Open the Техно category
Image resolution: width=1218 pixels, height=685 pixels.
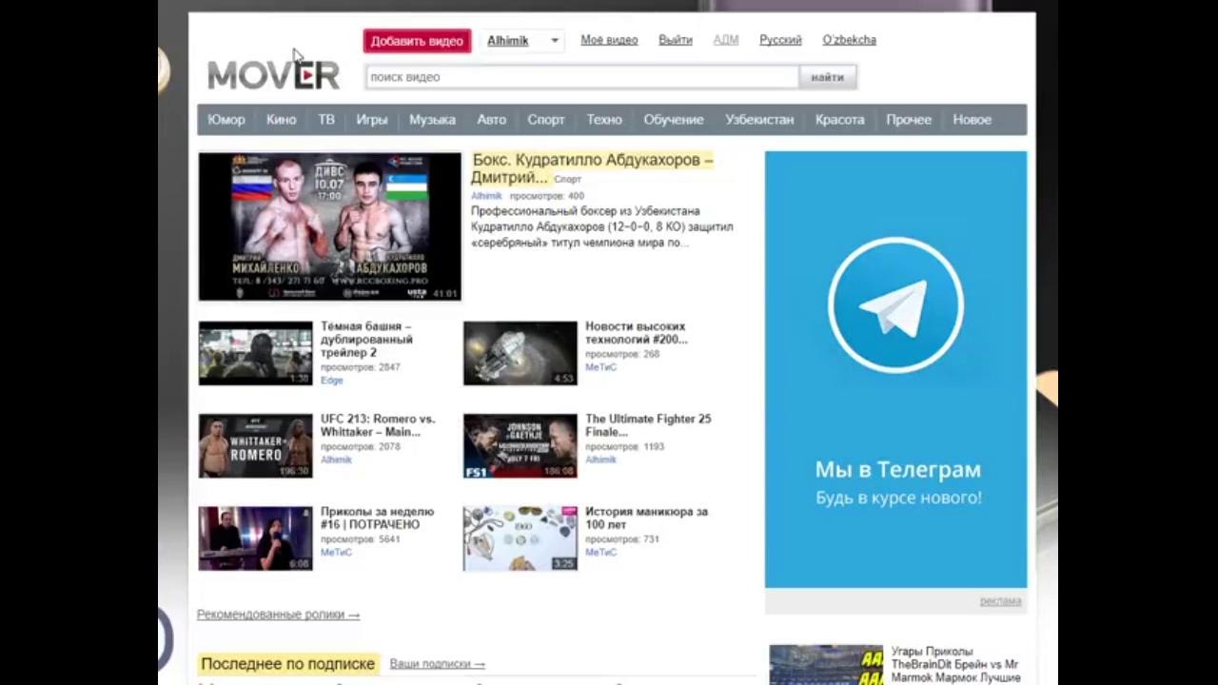(x=604, y=120)
